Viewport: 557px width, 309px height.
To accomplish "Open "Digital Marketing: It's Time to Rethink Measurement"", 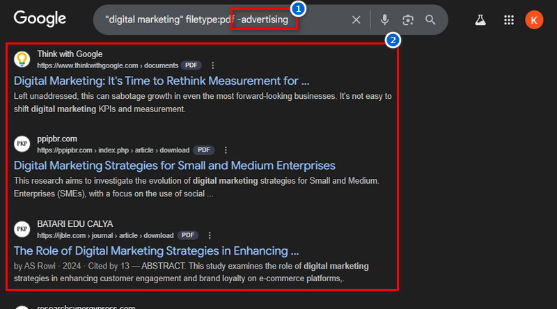I will (162, 80).
